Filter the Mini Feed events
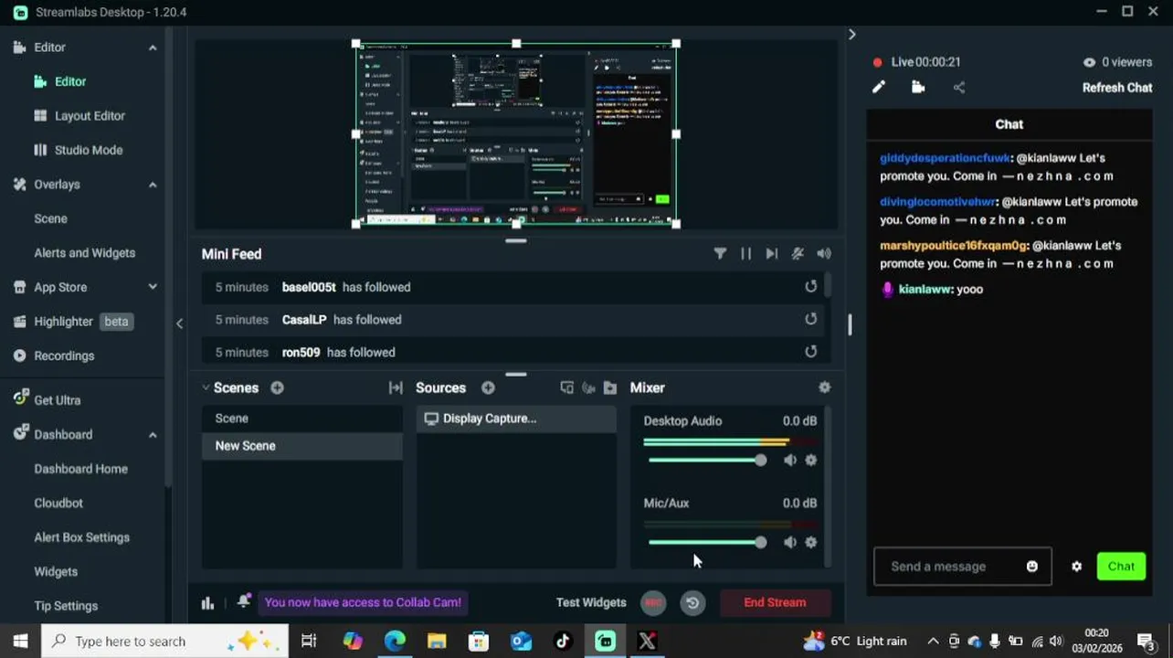Screen dimensions: 1173x658 click(720, 254)
